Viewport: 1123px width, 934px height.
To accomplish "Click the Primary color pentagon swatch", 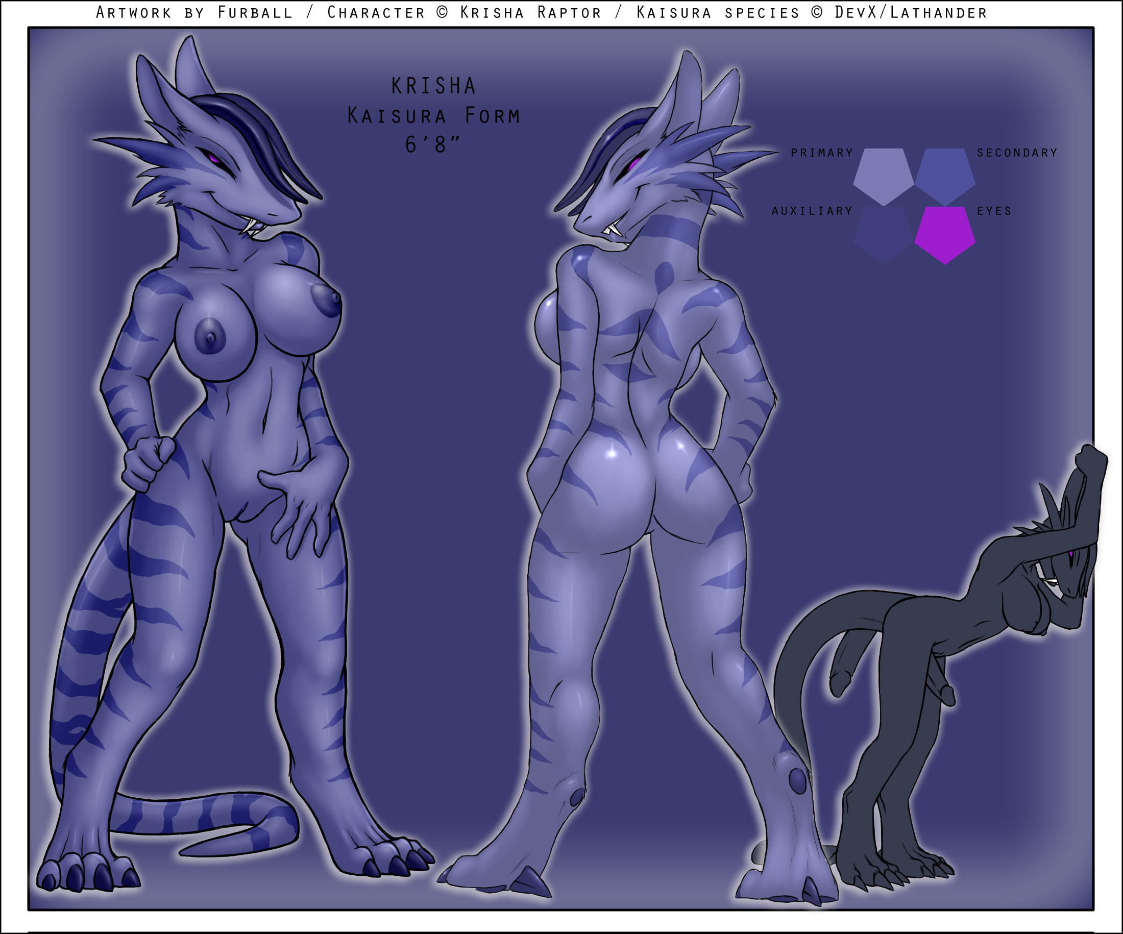I will [883, 175].
